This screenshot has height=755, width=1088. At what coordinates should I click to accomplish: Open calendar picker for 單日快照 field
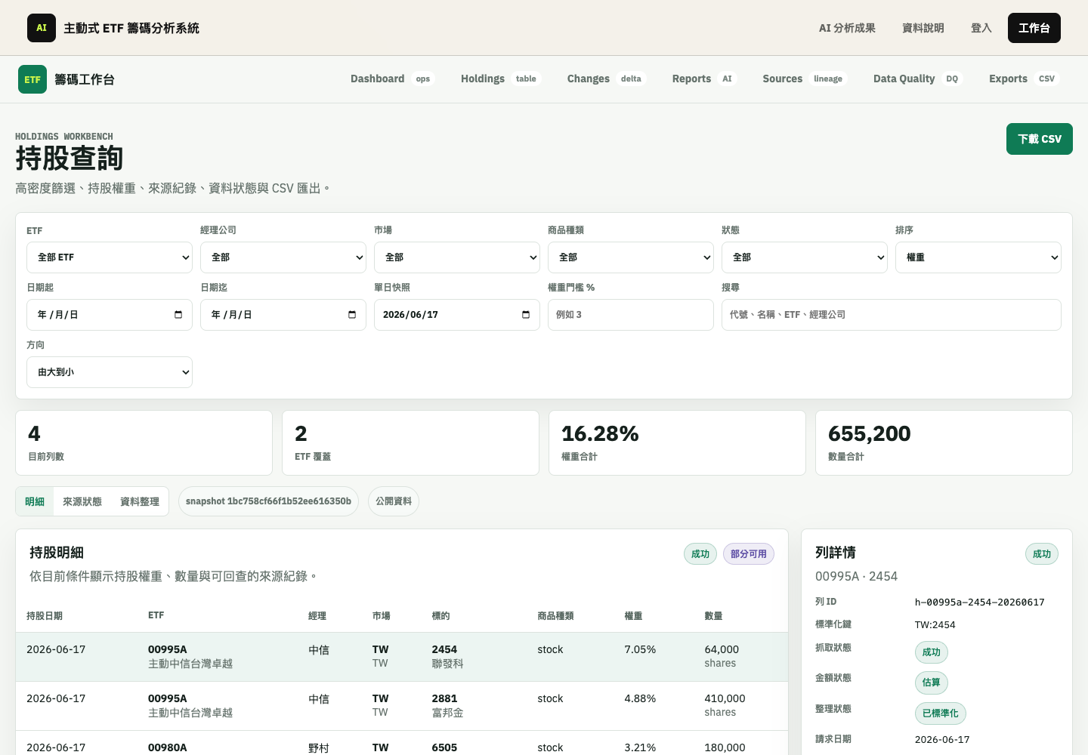526,315
